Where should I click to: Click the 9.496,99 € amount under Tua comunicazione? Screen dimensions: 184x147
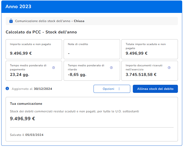22,118
